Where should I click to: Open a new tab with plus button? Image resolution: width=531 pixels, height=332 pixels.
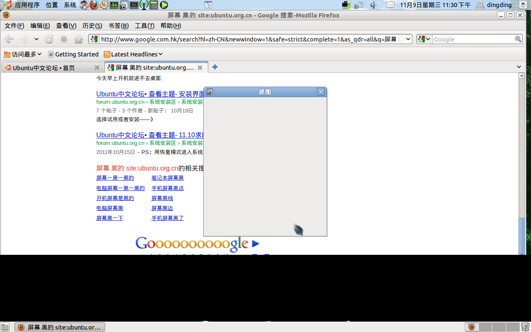[214, 67]
